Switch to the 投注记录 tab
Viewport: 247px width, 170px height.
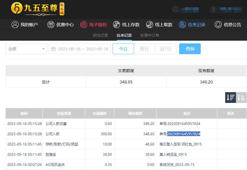tap(100, 35)
